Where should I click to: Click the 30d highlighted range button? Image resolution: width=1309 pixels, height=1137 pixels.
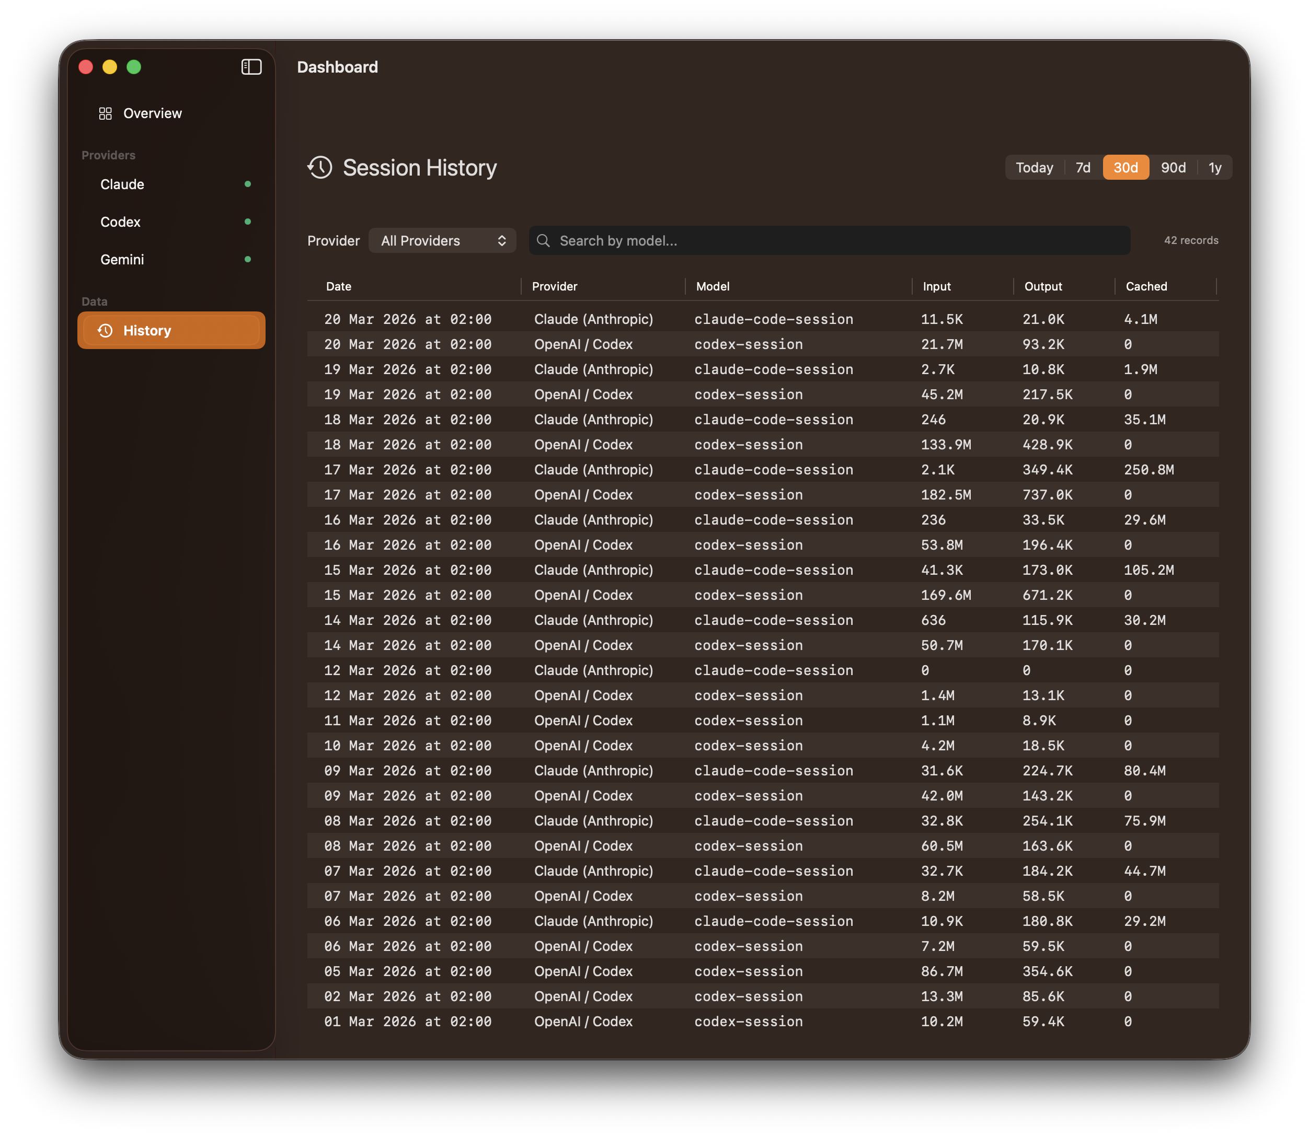(x=1125, y=168)
